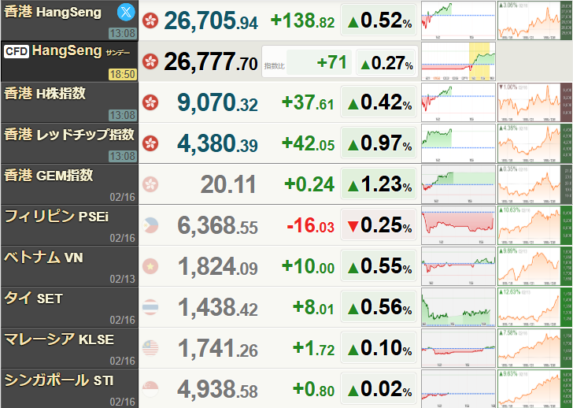Click Philippines flag in PSEi row
The height and width of the screenshot is (408, 573).
point(150,225)
